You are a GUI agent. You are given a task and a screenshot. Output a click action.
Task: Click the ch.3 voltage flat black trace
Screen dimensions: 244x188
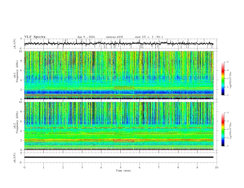[x=119, y=157]
